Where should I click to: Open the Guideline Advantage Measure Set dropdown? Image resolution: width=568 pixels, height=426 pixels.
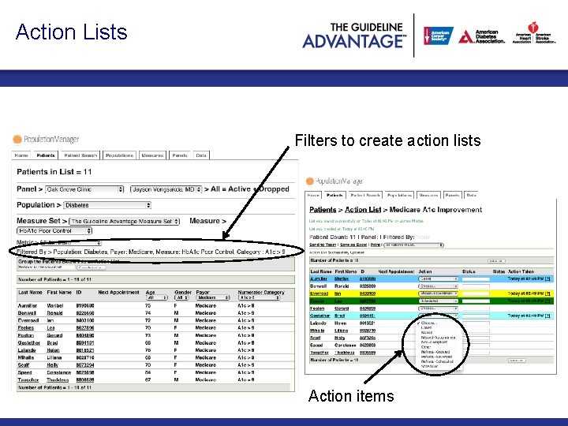pos(125,221)
